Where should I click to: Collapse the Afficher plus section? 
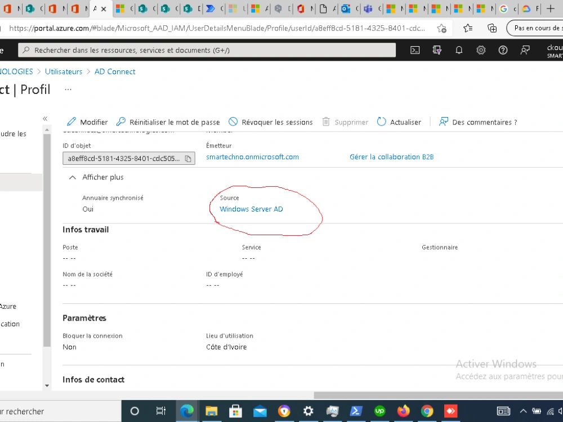pos(96,177)
